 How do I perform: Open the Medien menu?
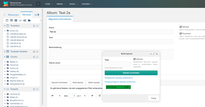pyautogui.click(x=61, y=4)
